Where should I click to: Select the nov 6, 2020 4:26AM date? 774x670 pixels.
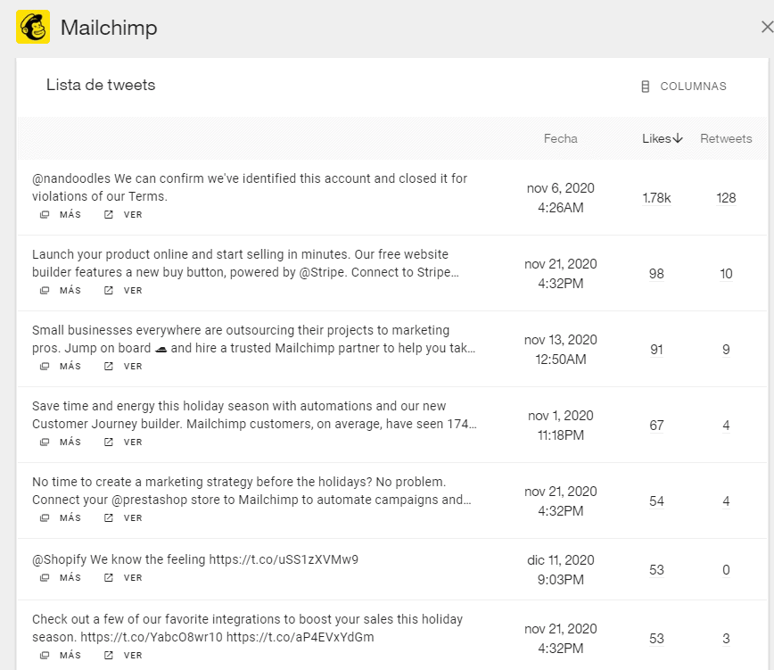click(560, 198)
